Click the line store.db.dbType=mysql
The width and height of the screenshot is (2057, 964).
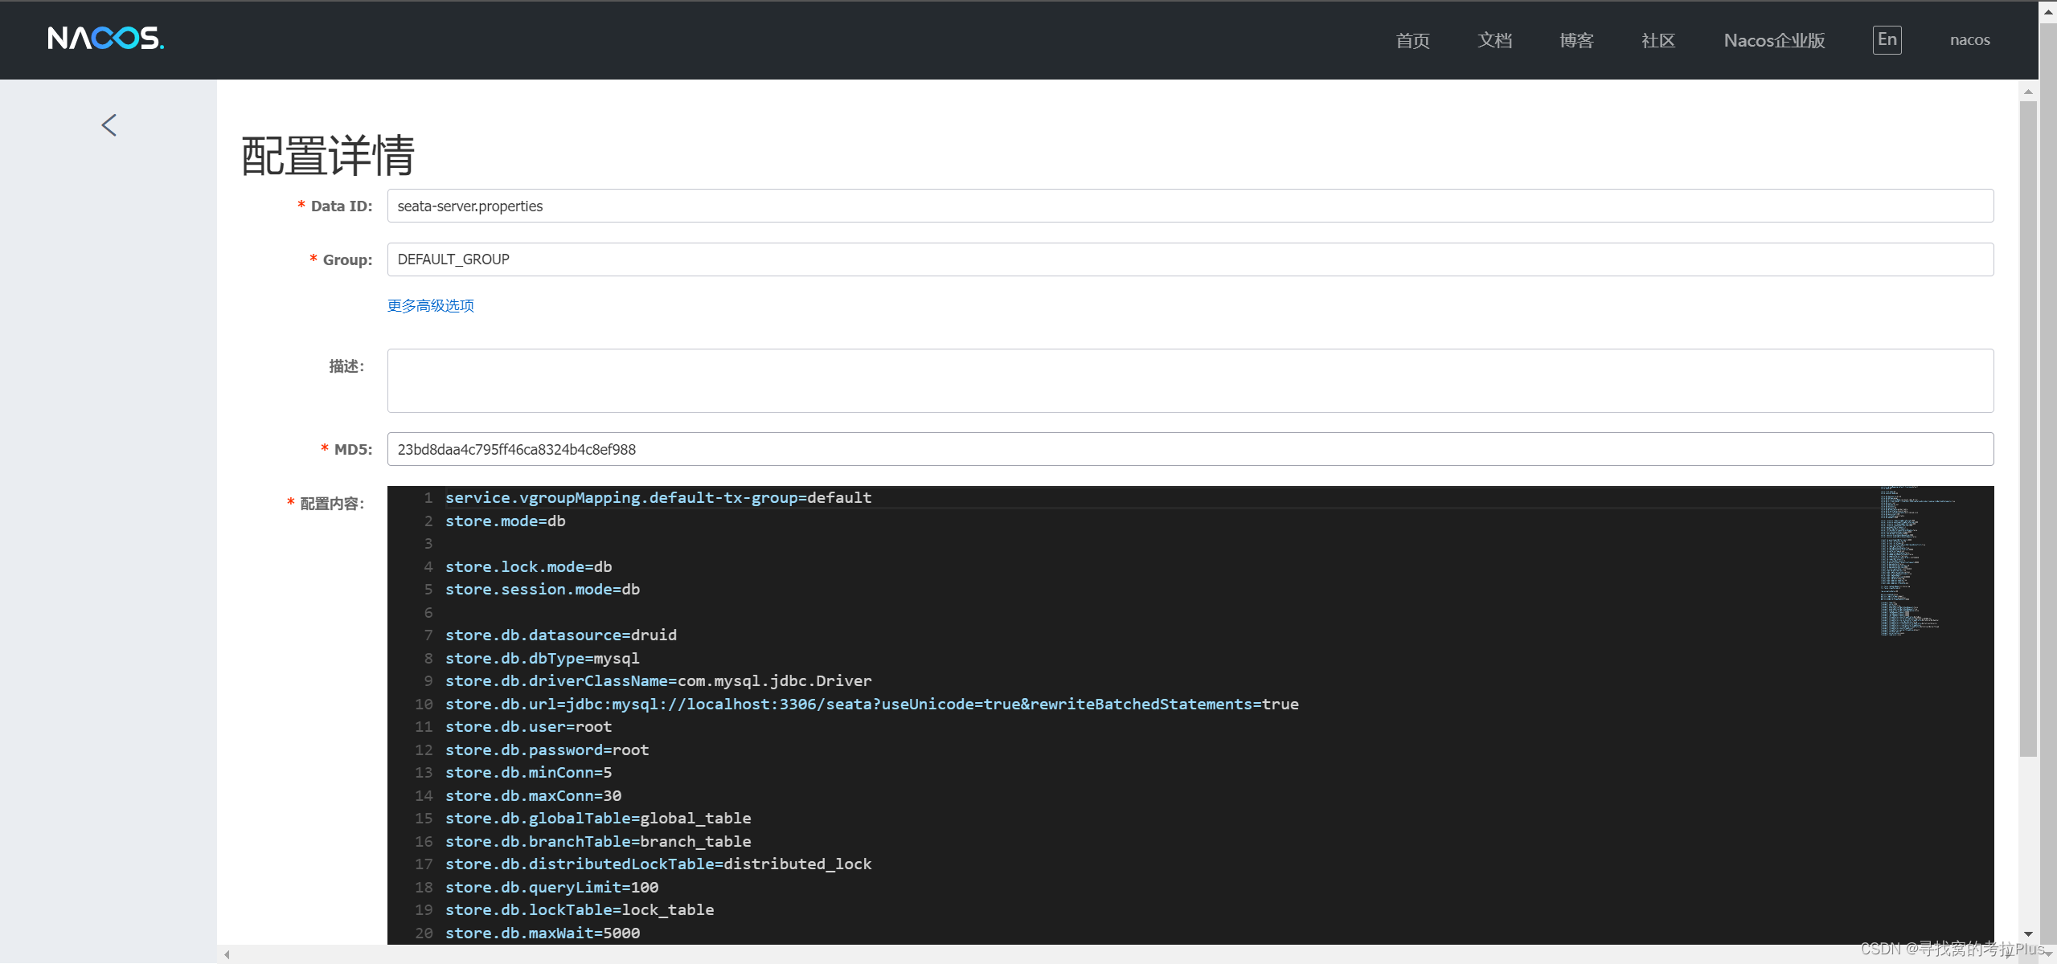(x=543, y=658)
